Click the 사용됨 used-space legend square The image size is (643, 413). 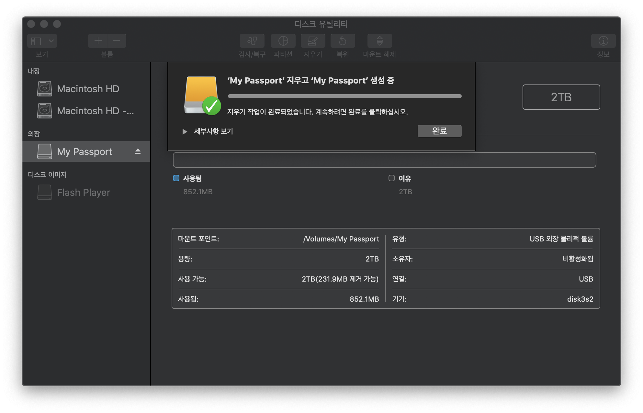[x=176, y=178]
